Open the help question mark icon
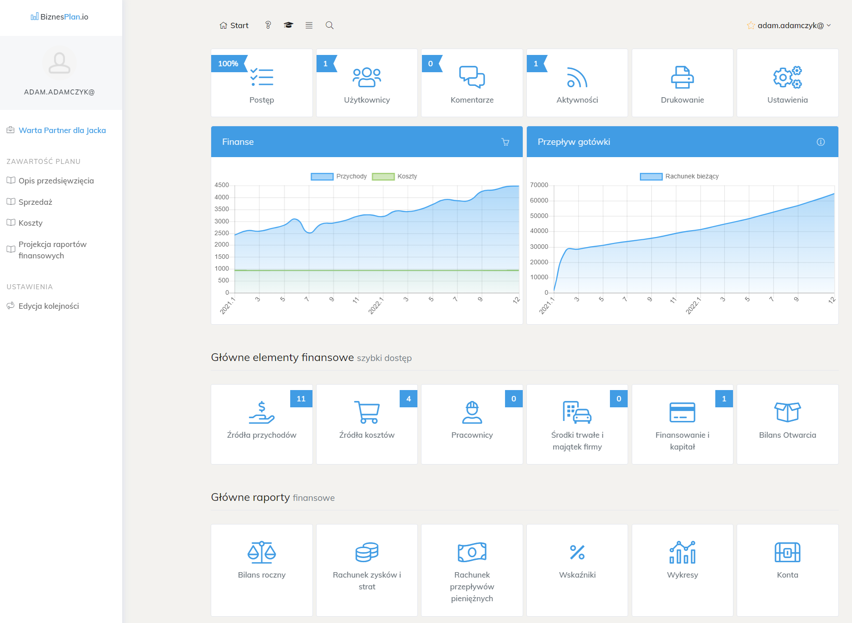Image resolution: width=852 pixels, height=623 pixels. pyautogui.click(x=268, y=25)
